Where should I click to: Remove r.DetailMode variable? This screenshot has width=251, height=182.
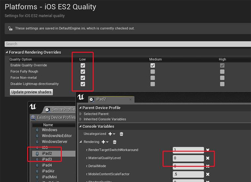pyautogui.click(x=208, y=166)
